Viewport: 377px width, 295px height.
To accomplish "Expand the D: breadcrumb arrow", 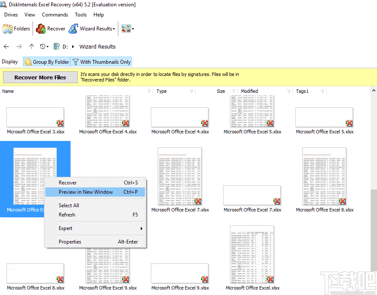I will tap(73, 46).
